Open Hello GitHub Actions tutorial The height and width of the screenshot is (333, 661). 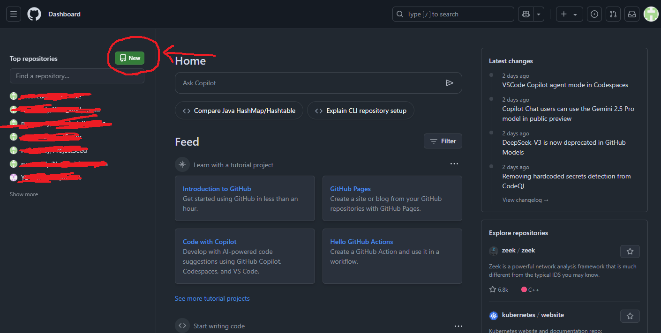pos(361,242)
